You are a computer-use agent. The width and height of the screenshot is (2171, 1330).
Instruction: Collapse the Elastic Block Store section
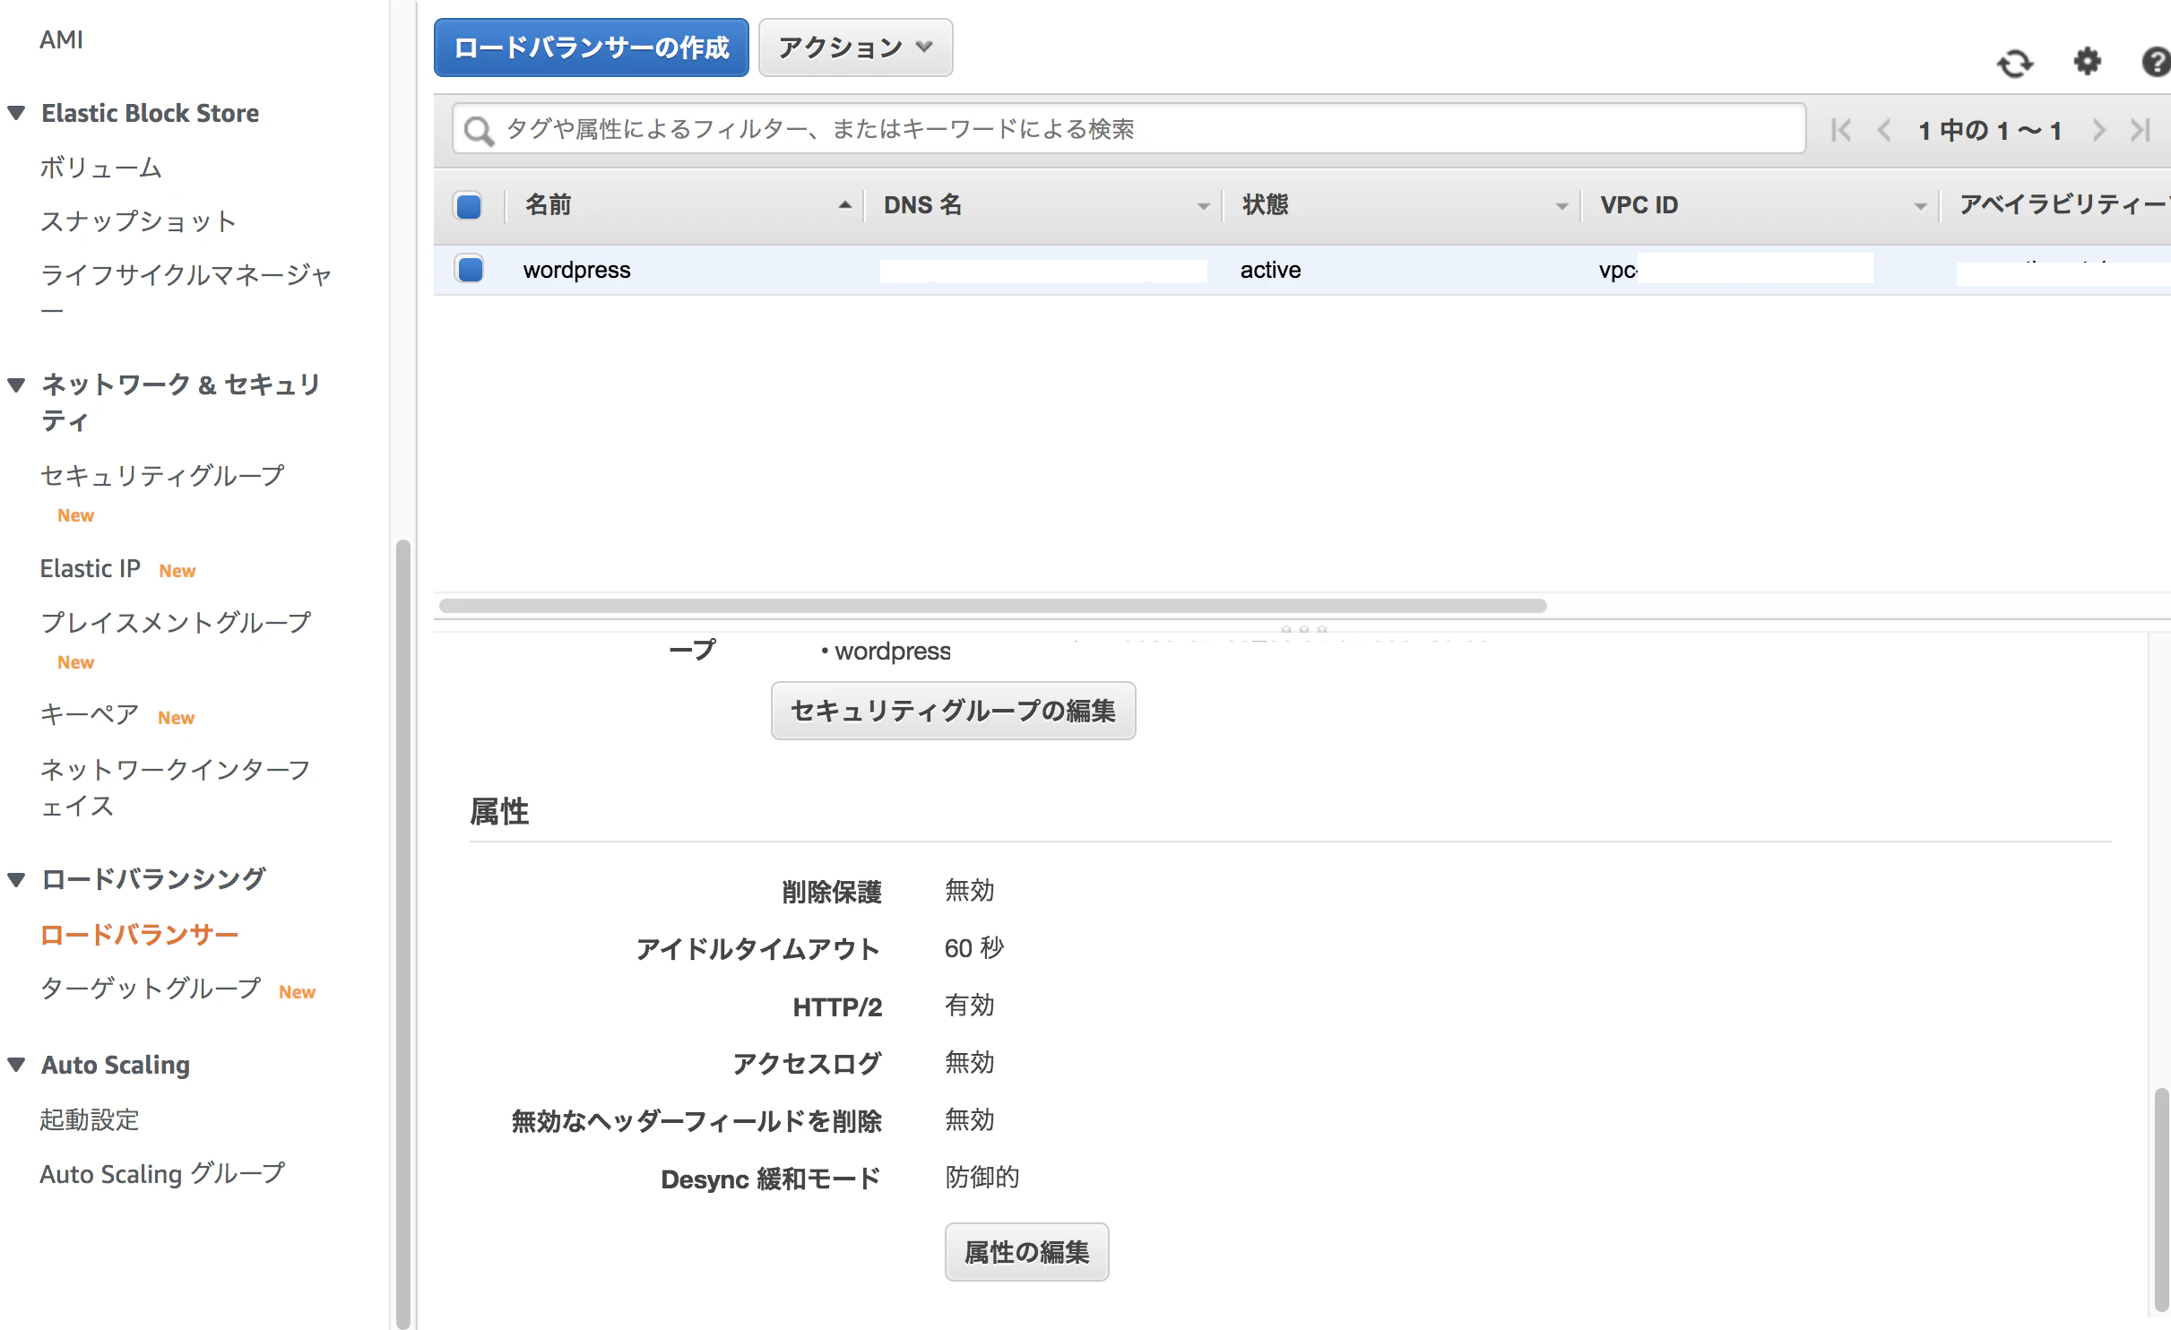(16, 113)
